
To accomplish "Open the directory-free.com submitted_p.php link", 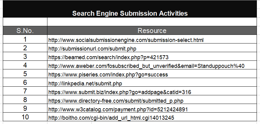I will (x=116, y=101).
